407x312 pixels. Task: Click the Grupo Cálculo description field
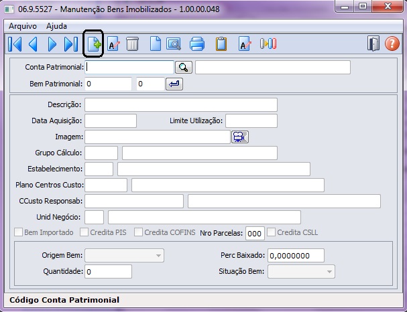(200, 153)
